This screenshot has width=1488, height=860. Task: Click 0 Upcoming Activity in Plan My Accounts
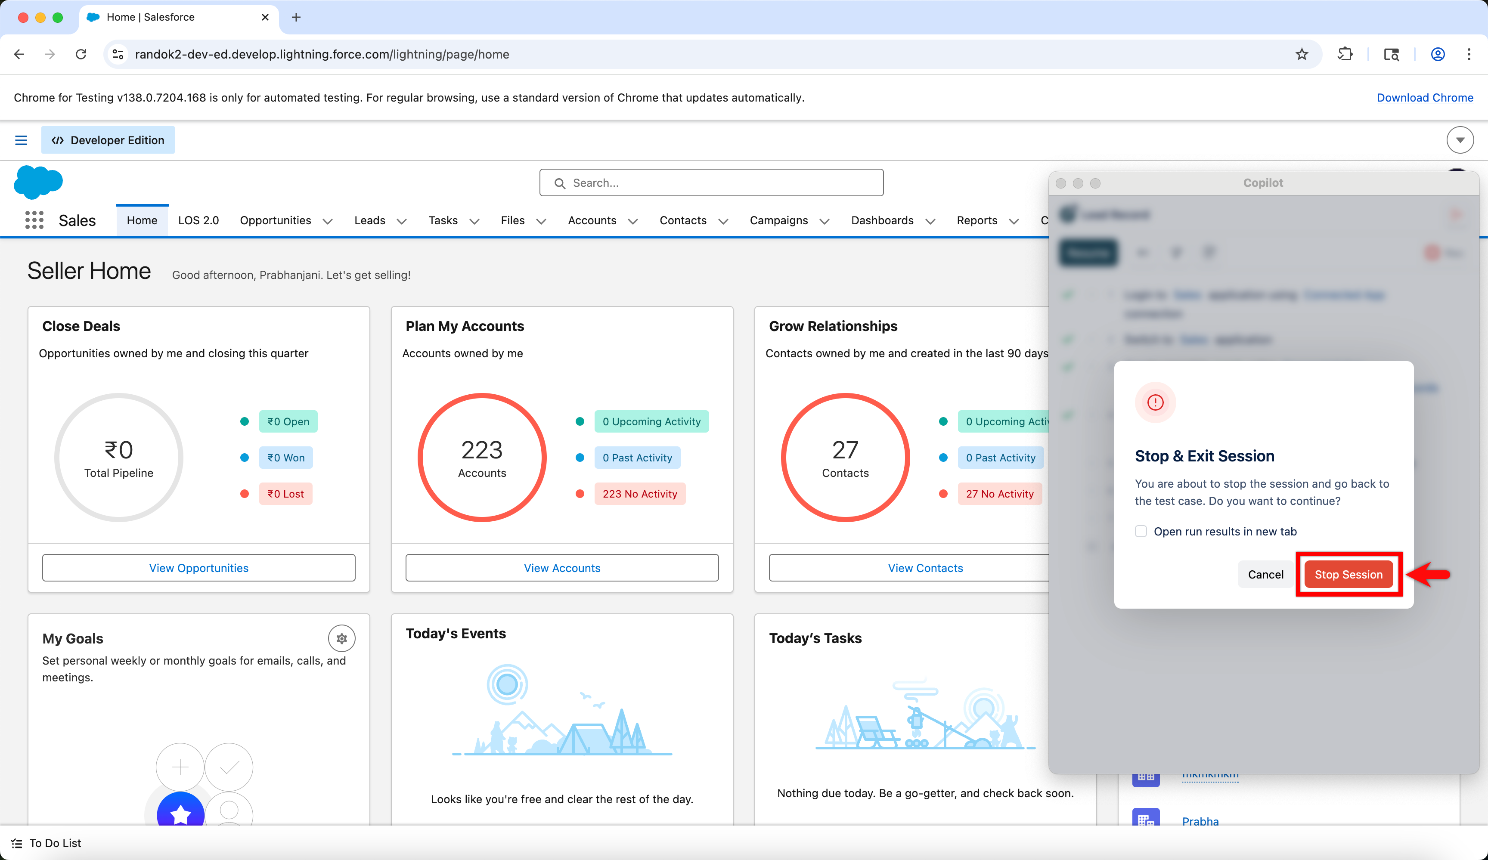(651, 421)
